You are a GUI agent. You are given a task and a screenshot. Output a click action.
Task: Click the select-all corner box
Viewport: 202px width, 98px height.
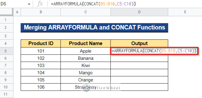pyautogui.click(x=7, y=12)
